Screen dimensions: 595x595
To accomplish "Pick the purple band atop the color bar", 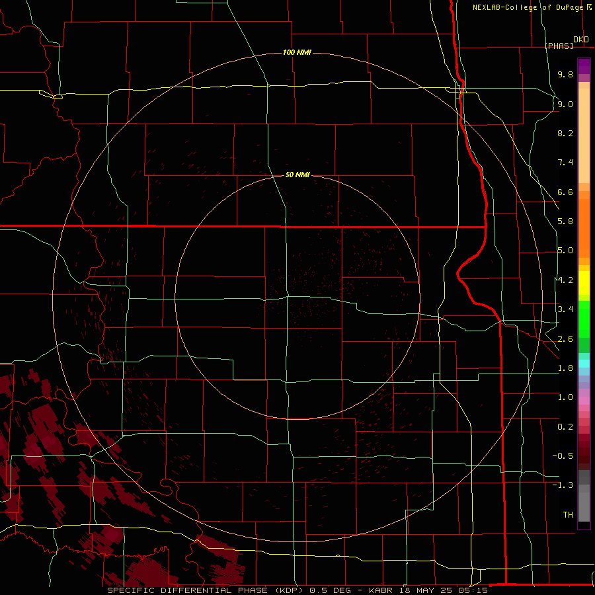I will coord(584,66).
